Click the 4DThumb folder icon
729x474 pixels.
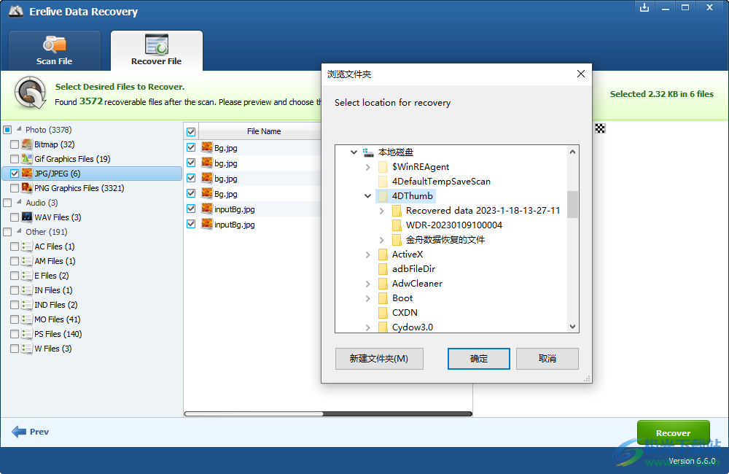383,196
